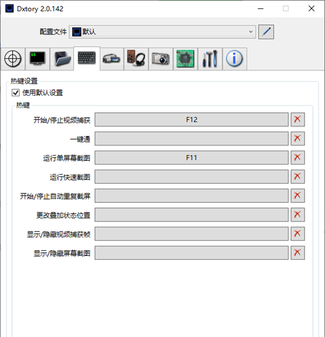Click the Dxtory app icon in title bar
Viewport: 325px width, 337px height.
[x=10, y=9]
